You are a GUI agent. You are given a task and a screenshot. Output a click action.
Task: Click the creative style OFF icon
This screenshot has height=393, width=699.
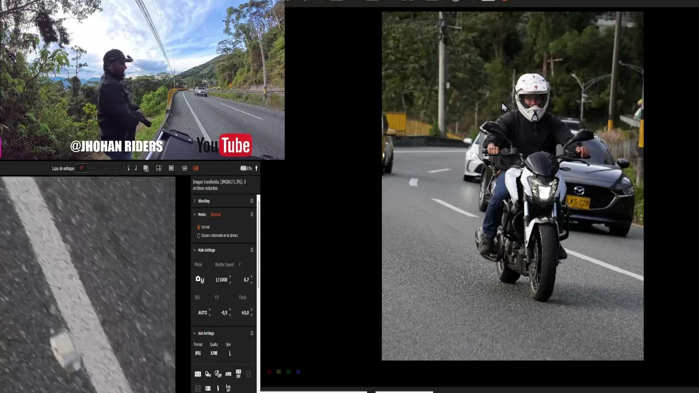click(x=218, y=374)
